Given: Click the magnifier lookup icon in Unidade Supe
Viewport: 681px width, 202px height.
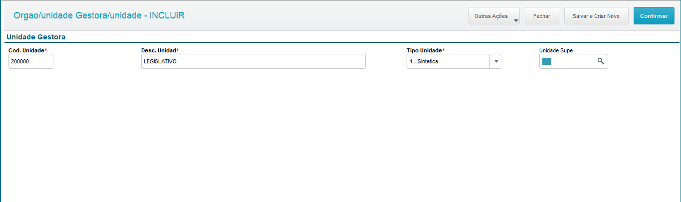Looking at the screenshot, I should (601, 61).
